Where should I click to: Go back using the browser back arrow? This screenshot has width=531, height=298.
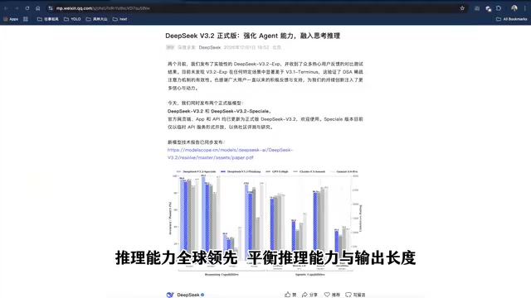(6, 8)
